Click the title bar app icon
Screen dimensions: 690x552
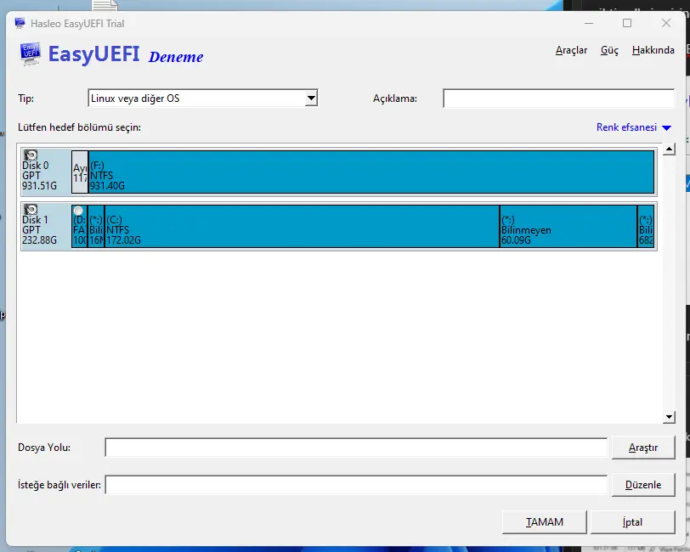tap(20, 23)
